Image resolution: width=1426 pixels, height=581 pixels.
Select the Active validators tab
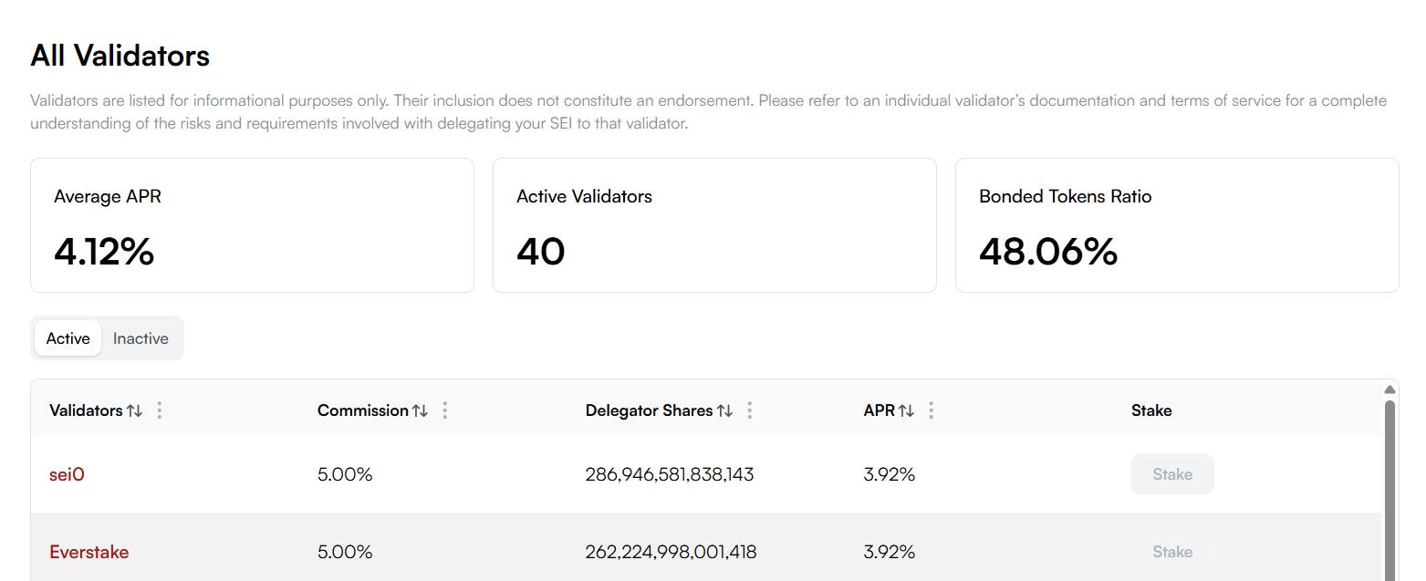pos(68,338)
